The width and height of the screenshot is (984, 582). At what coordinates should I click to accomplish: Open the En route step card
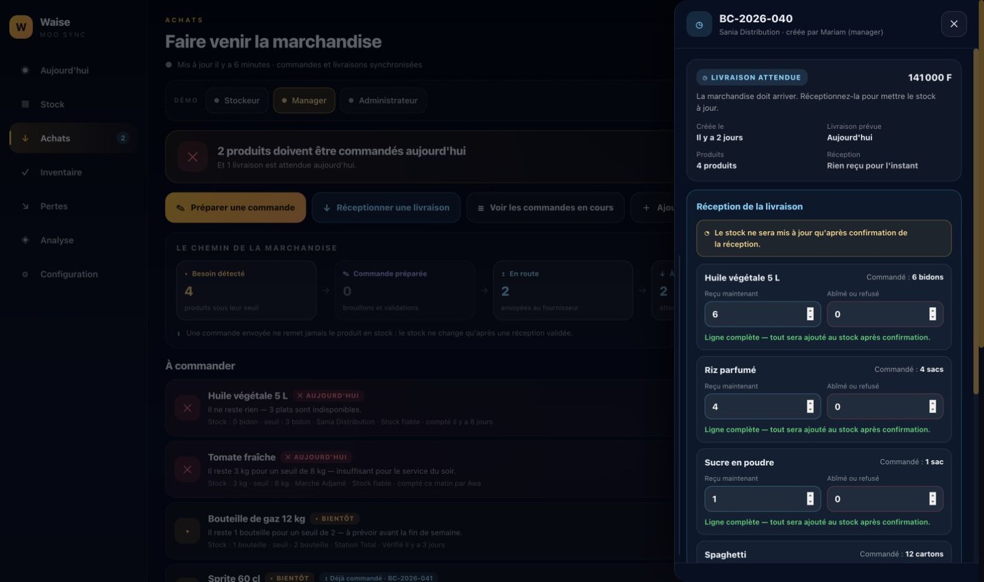563,290
